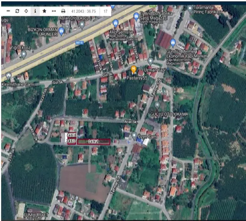
Task: Click the Aslan Oto Ekzoz pin
Action: tap(82, 26)
